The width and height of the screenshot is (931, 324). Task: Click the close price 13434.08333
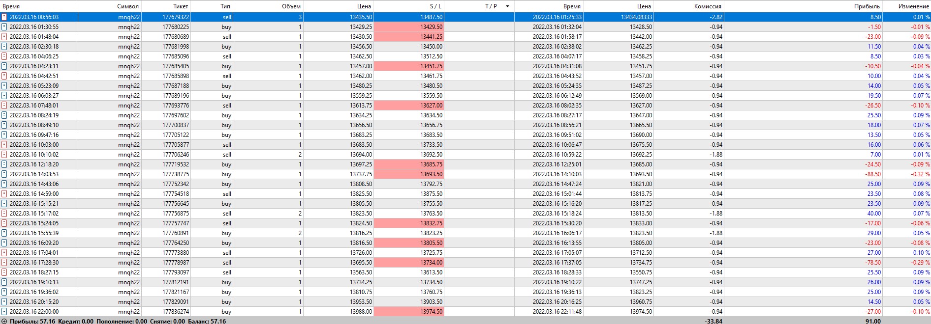click(x=637, y=17)
